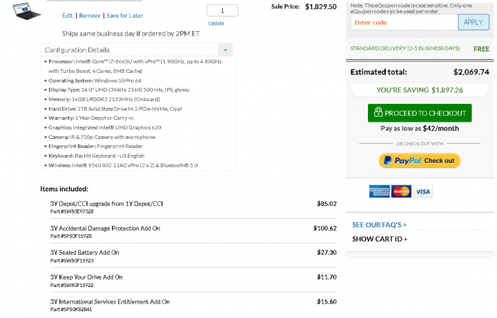Click the lock icon on checkout button
497x318 pixels.
(378, 112)
